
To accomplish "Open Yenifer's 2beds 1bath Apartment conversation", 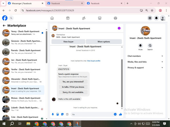I will (23, 71).
